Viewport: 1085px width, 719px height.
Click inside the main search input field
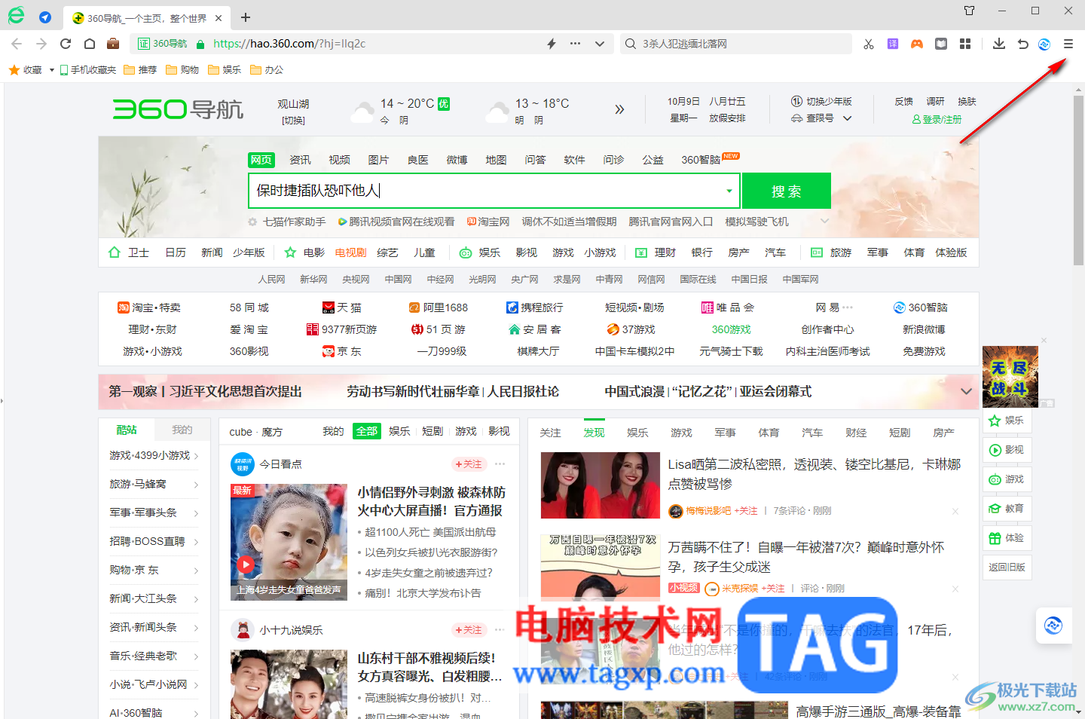(x=490, y=191)
